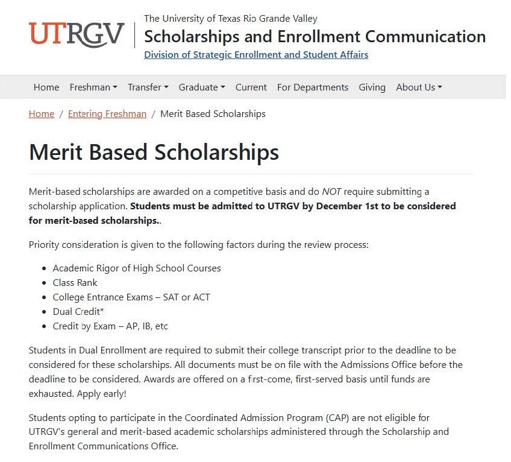Screen dimensions: 511x462
Task: Click The University of Texas Rio Grande Valley text
Action: pos(231,19)
